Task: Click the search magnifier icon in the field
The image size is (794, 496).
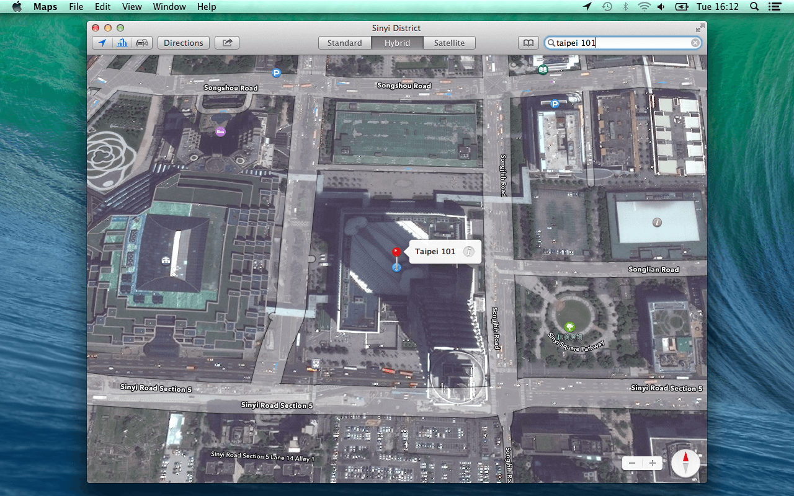Action: coord(551,43)
